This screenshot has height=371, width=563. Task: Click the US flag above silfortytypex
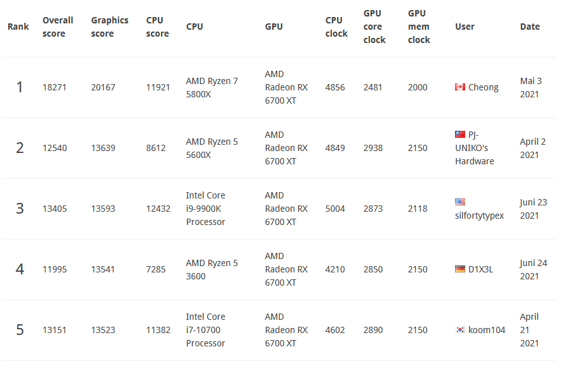[460, 202]
